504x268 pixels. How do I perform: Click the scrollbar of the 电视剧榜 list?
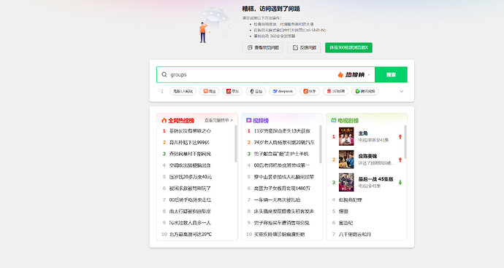pyautogui.click(x=405, y=142)
